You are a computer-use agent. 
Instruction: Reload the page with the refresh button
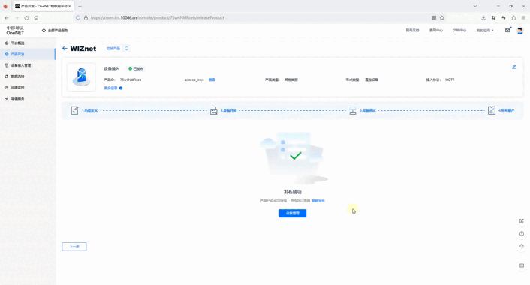point(26,17)
